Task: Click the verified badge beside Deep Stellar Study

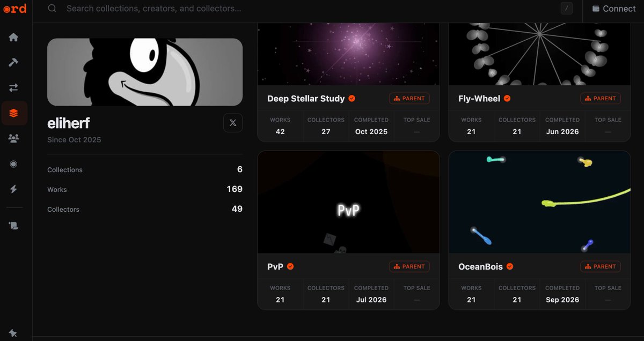Action: pyautogui.click(x=352, y=99)
